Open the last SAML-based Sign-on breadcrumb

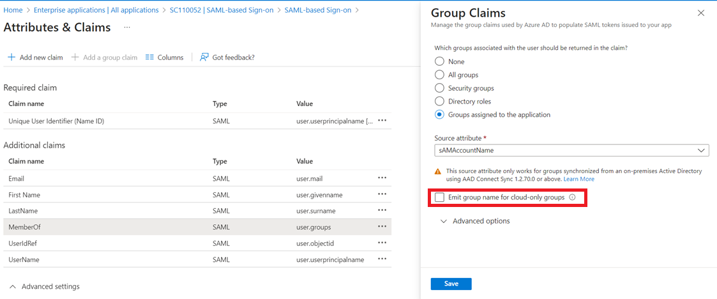coord(318,10)
